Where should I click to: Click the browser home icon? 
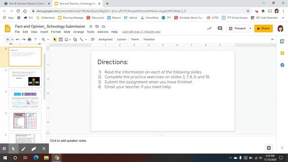coord(25,11)
